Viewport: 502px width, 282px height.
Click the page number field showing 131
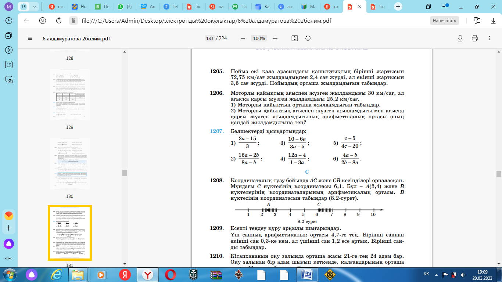pos(210,39)
